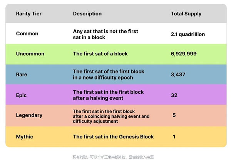Select the Legendary tier label
Viewport: 231px width, 163px height.
[x=29, y=115]
